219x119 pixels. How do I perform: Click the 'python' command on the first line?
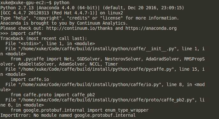pyautogui.click(x=62, y=3)
